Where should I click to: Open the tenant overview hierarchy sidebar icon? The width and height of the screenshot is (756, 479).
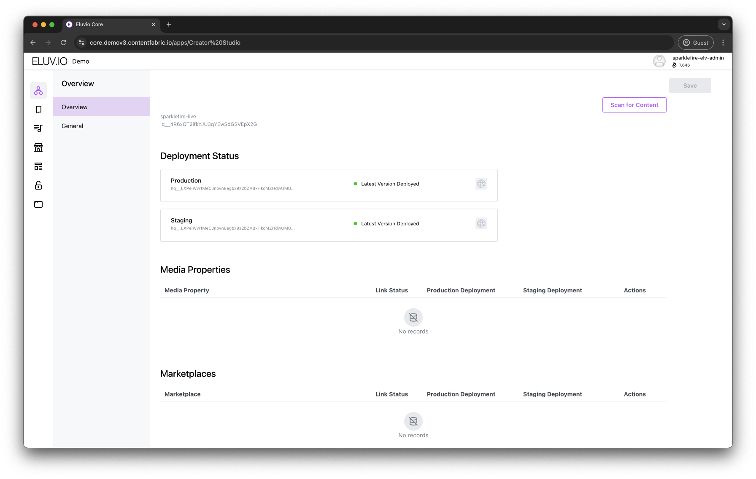(38, 91)
